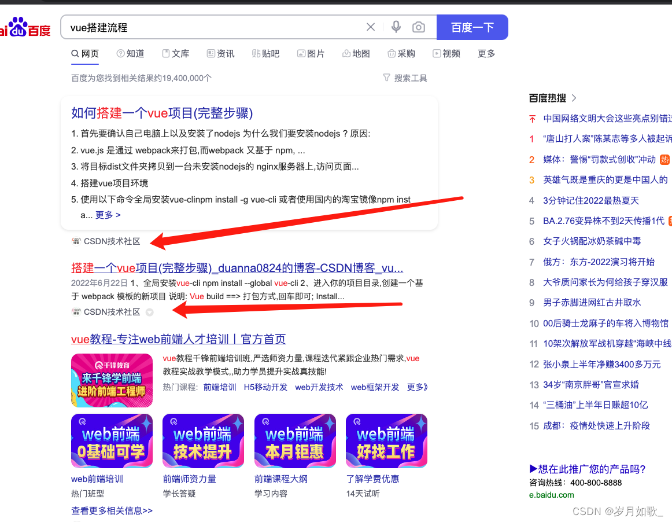Image resolution: width=672 pixels, height=522 pixels.
Task: Click the web前端 好找工作 banner
Action: pos(386,440)
